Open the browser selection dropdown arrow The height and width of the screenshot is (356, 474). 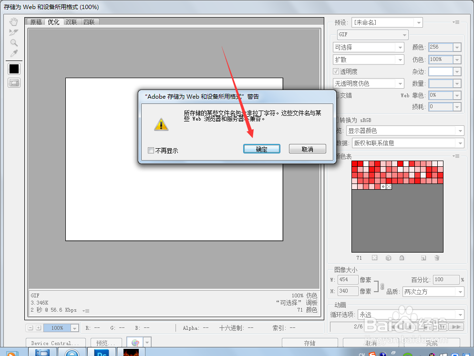147,343
